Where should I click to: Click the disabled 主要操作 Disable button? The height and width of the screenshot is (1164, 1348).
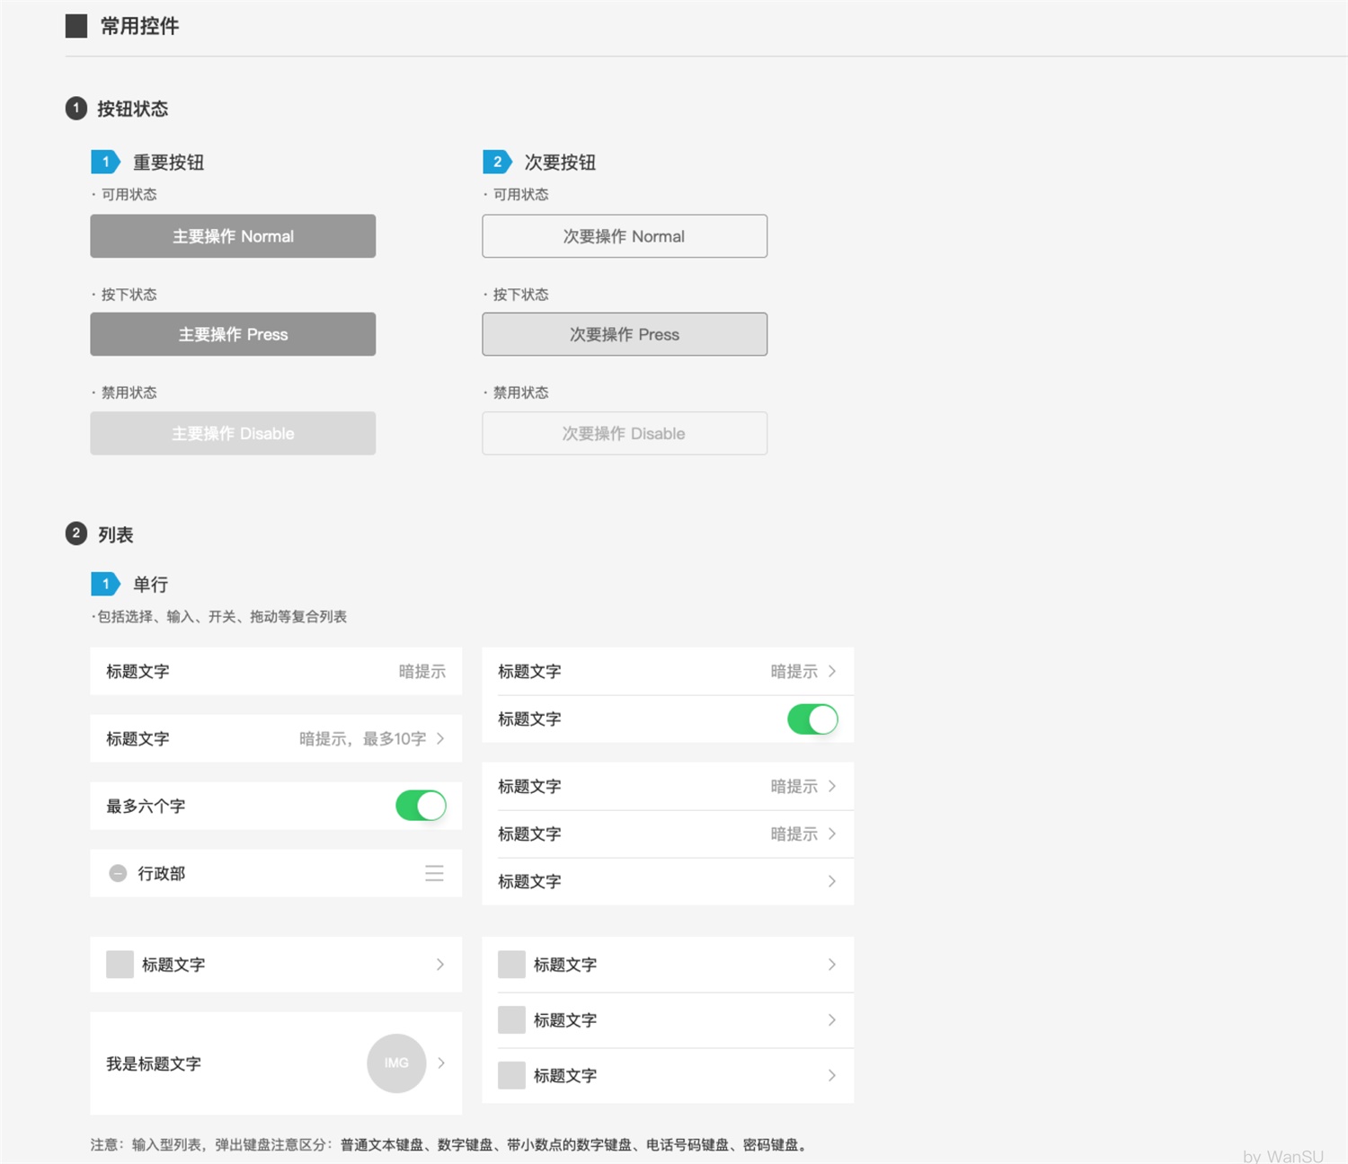(233, 433)
